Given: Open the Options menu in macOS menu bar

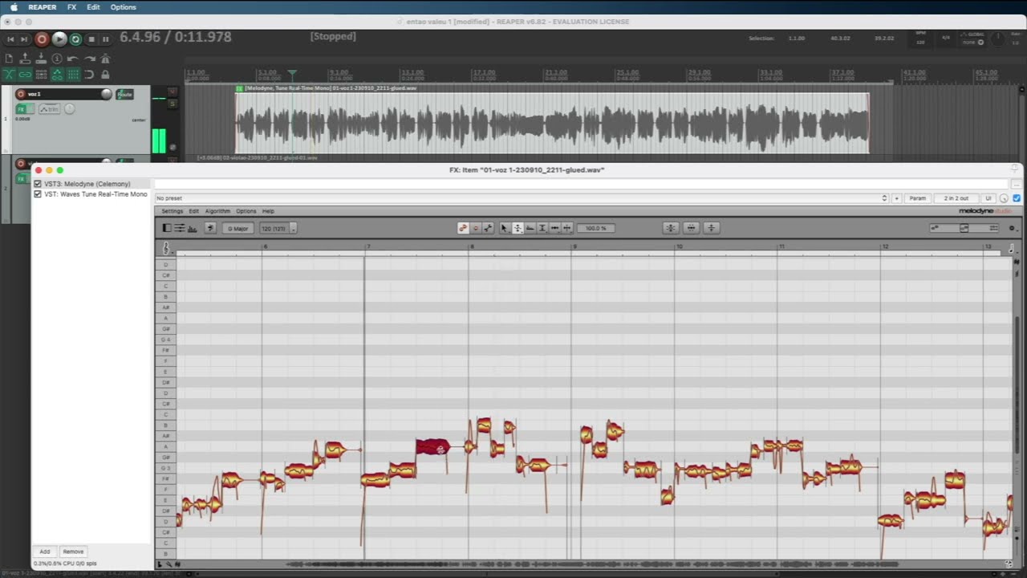Looking at the screenshot, I should coord(123,6).
